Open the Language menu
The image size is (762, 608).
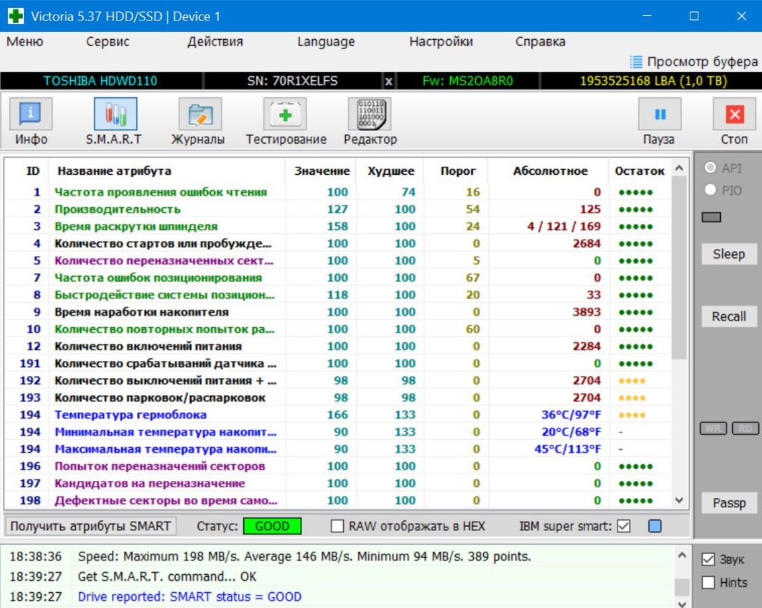pos(325,42)
